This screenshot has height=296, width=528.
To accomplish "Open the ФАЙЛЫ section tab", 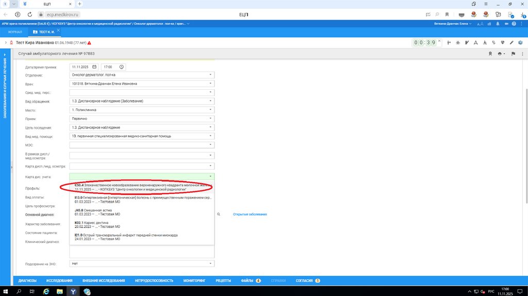I will [251, 281].
